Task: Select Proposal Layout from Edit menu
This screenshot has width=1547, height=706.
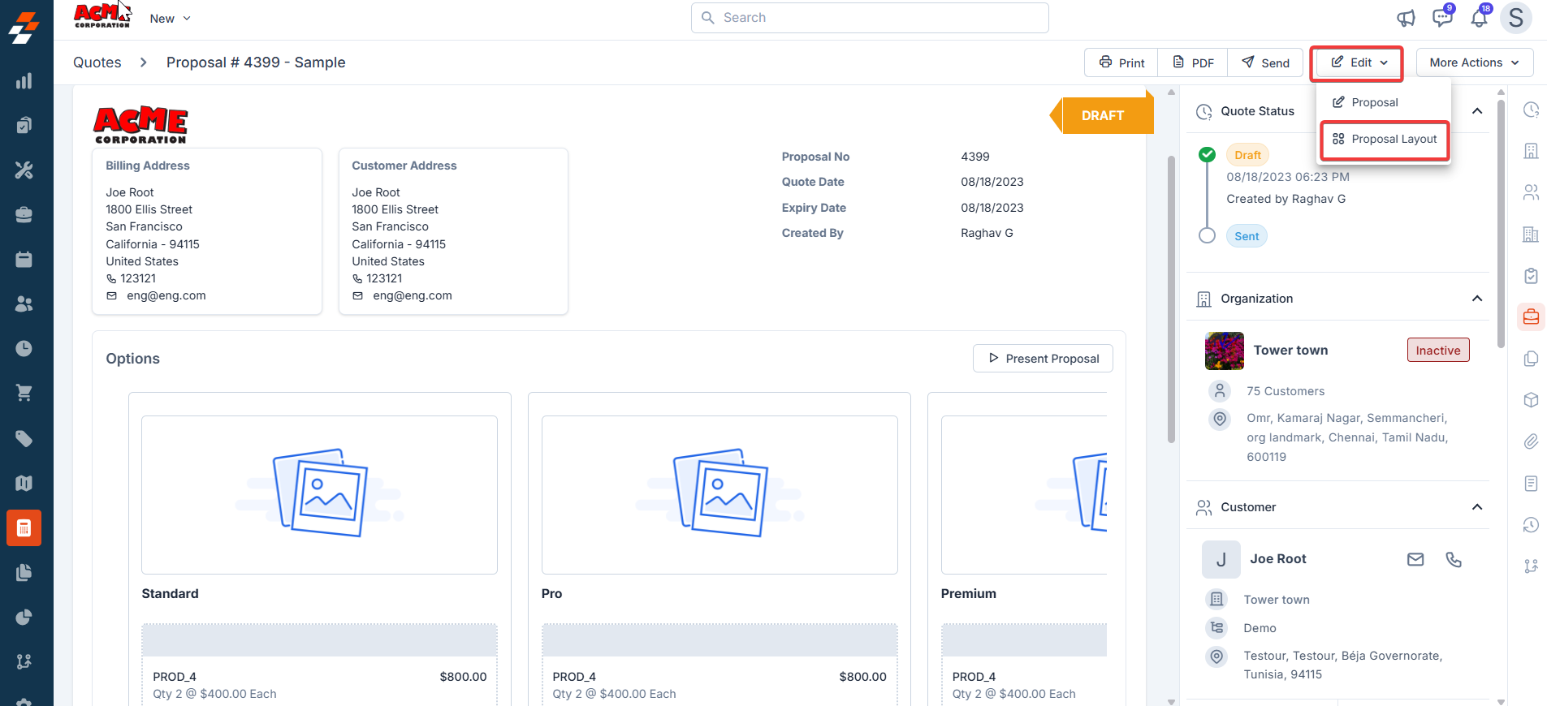Action: (1385, 140)
